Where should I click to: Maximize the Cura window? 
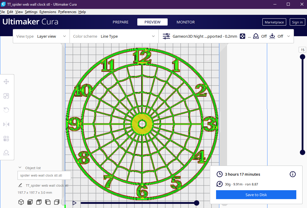tap(288, 4)
